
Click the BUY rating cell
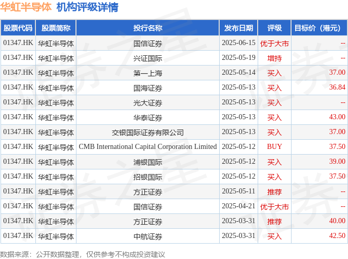click(x=275, y=146)
